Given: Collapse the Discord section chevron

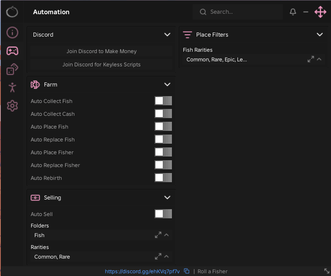Looking at the screenshot, I should (x=167, y=34).
